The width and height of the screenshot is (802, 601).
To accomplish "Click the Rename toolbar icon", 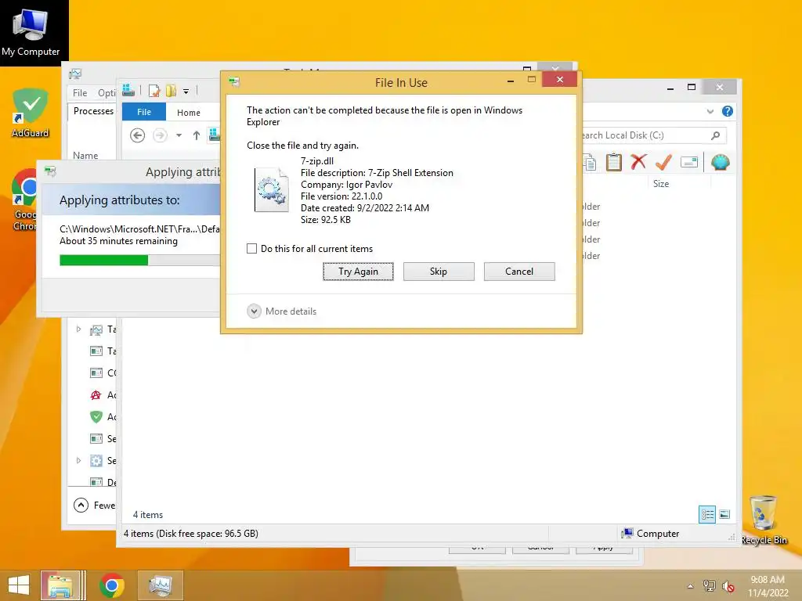I will coord(689,163).
